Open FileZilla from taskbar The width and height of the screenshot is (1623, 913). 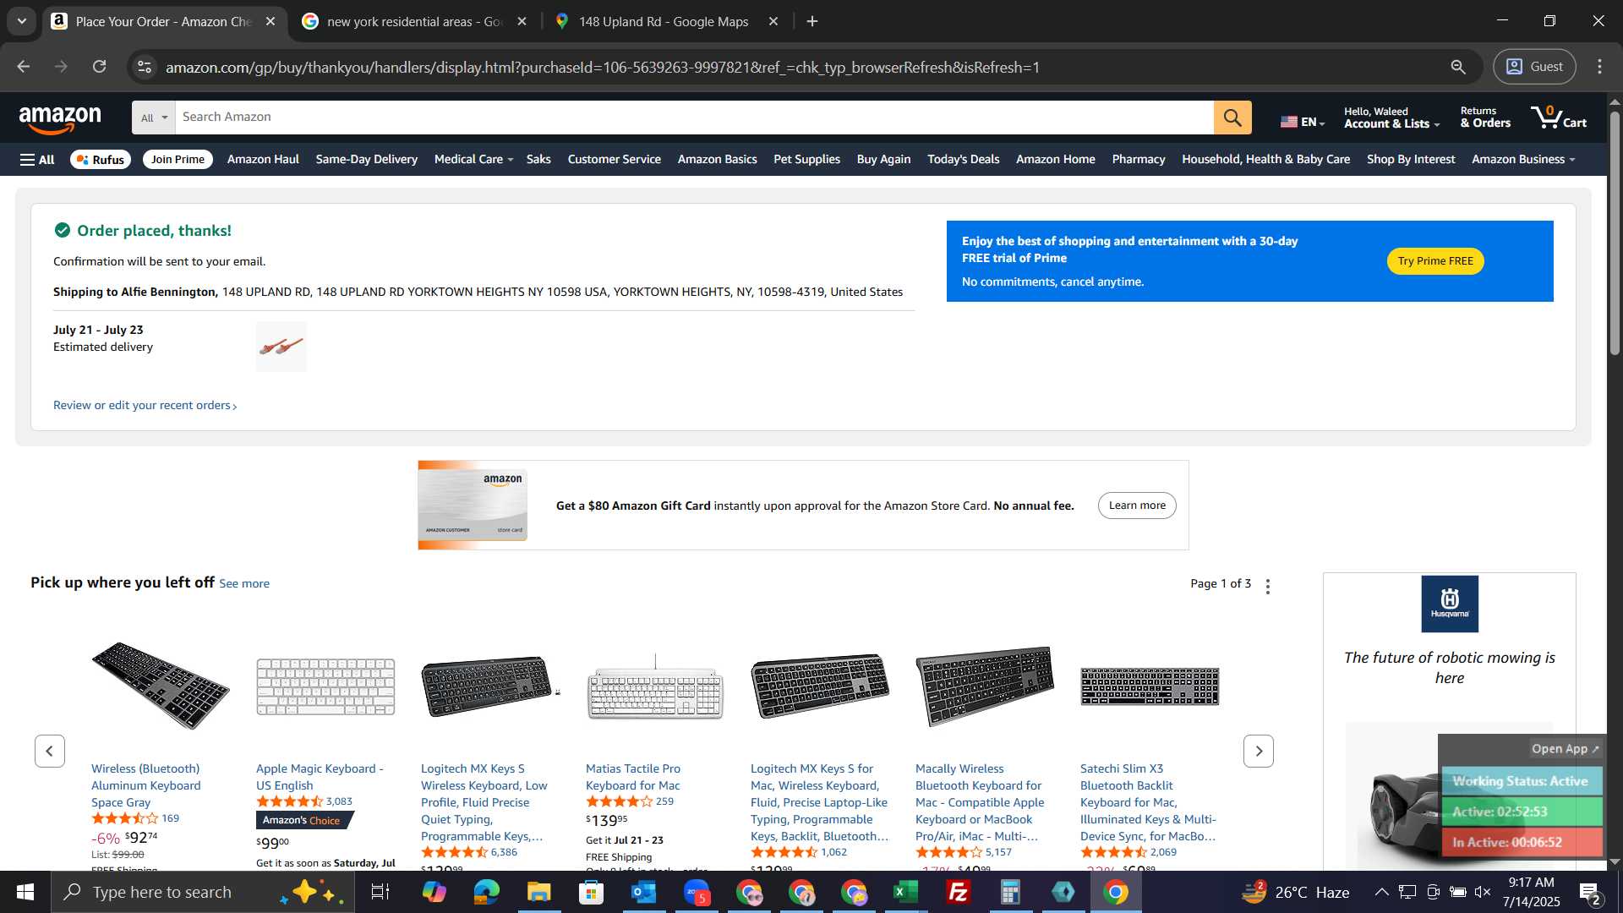[x=959, y=892]
